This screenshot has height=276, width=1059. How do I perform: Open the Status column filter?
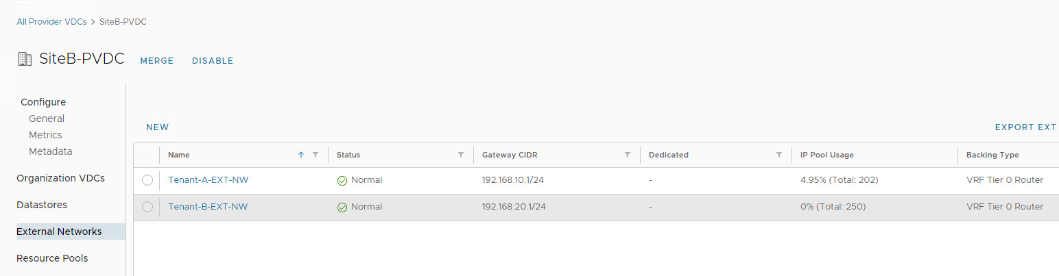461,155
